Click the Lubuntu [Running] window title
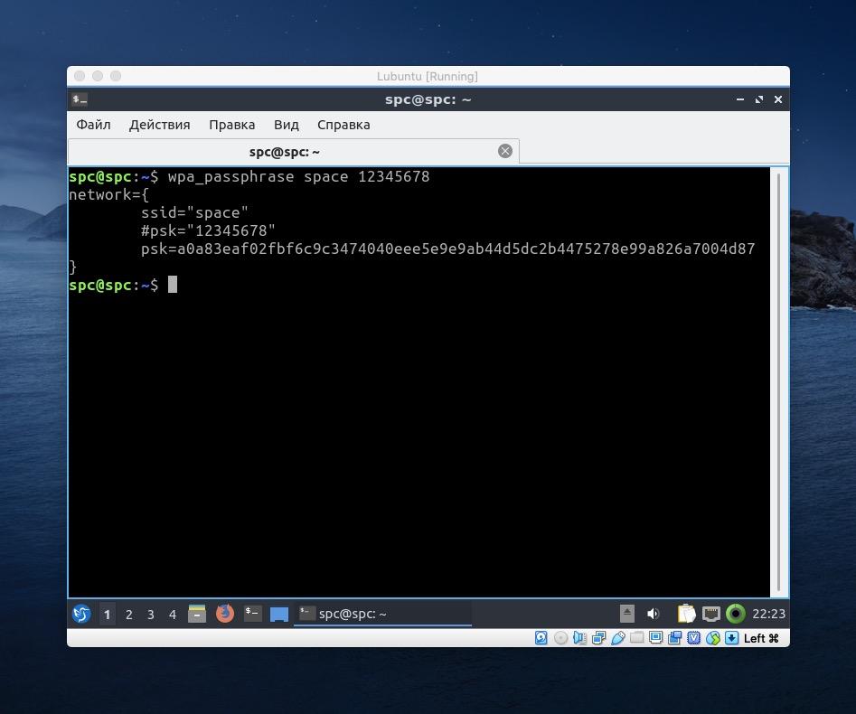Screen dimensions: 856x714 pos(428,77)
